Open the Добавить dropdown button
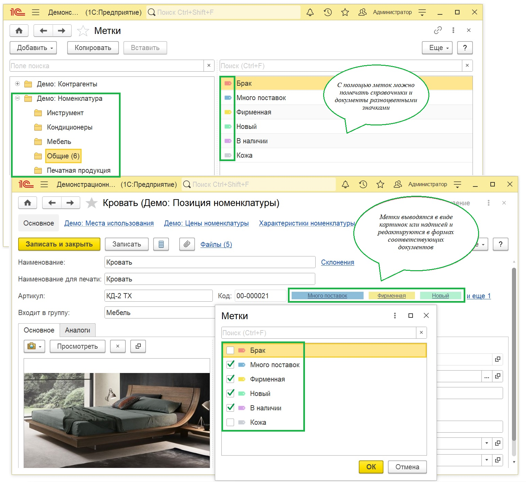 click(x=33, y=48)
